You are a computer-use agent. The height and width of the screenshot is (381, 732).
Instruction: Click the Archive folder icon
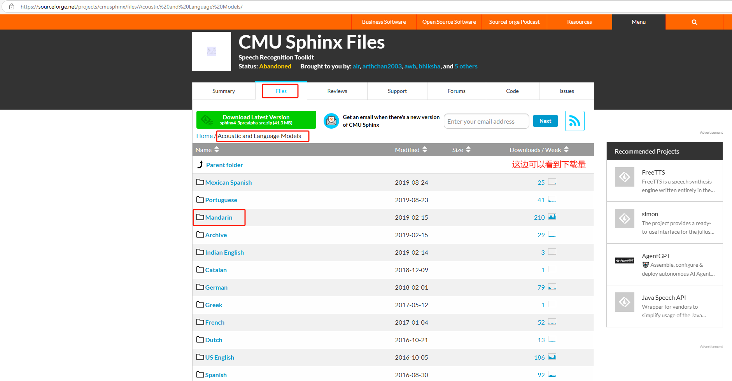point(200,234)
